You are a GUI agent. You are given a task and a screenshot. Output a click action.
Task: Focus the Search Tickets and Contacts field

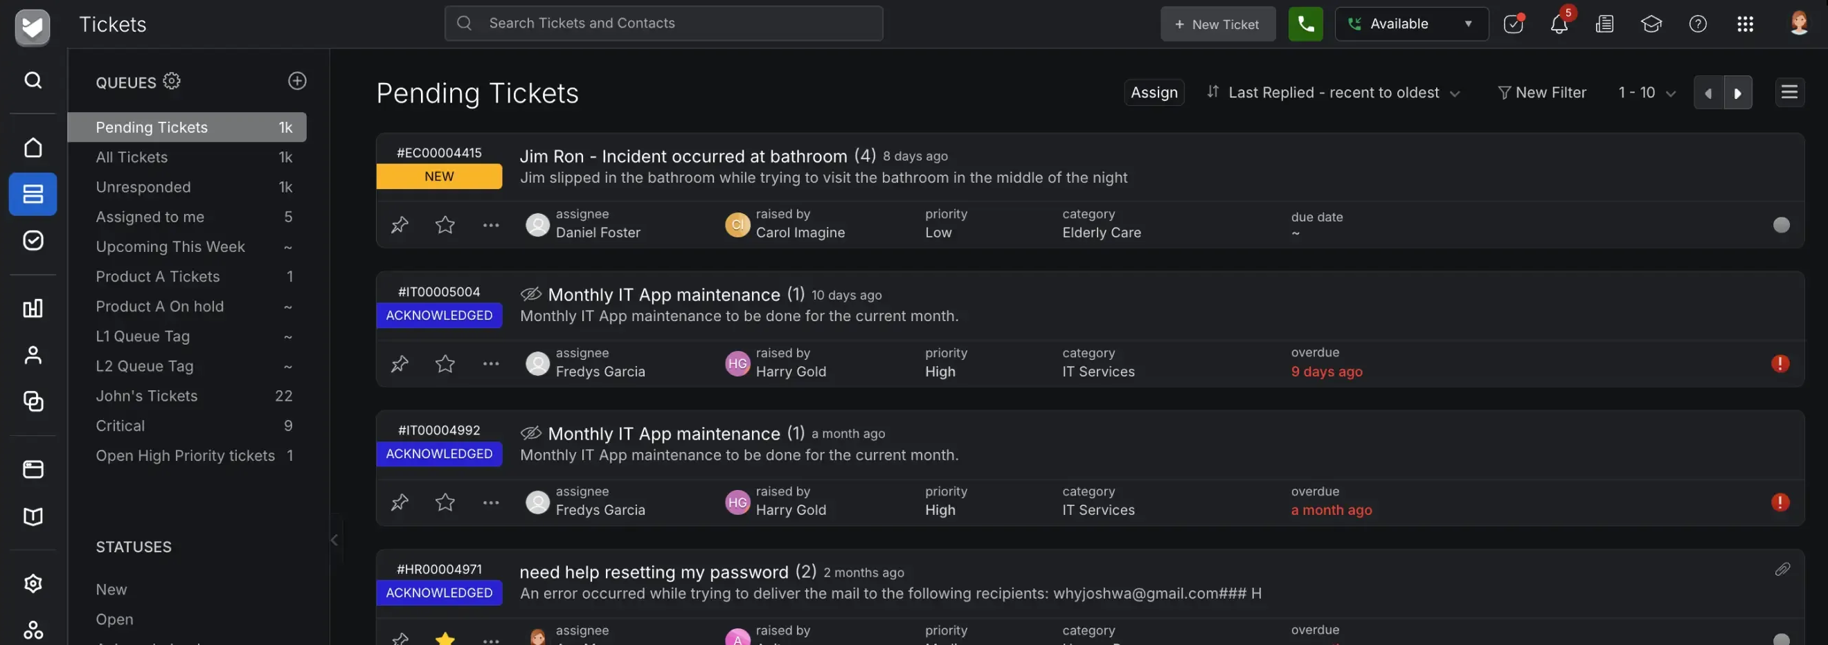coord(663,24)
